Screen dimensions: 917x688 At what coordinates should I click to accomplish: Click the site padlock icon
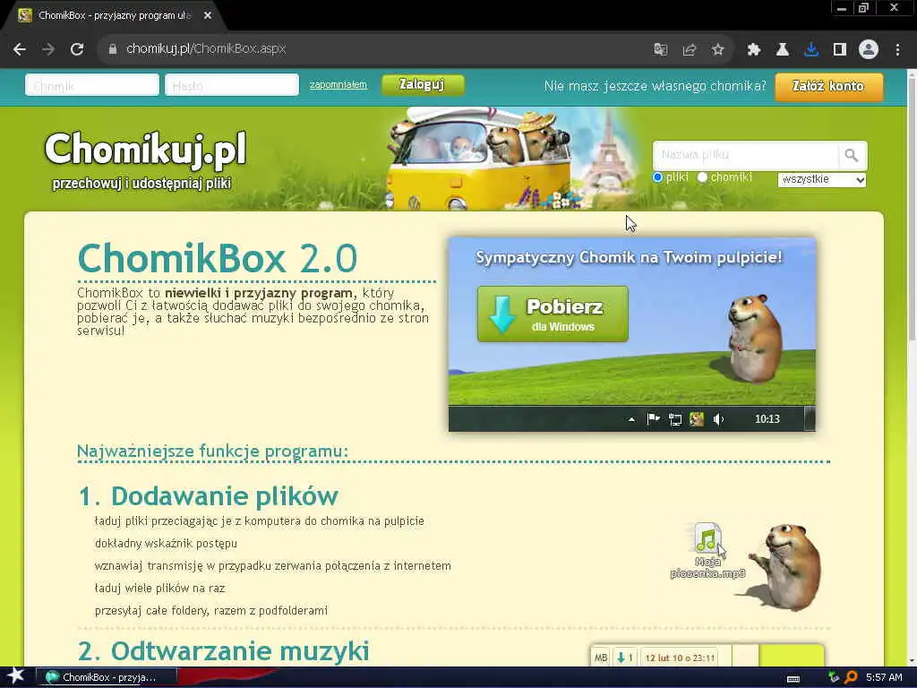point(112,49)
